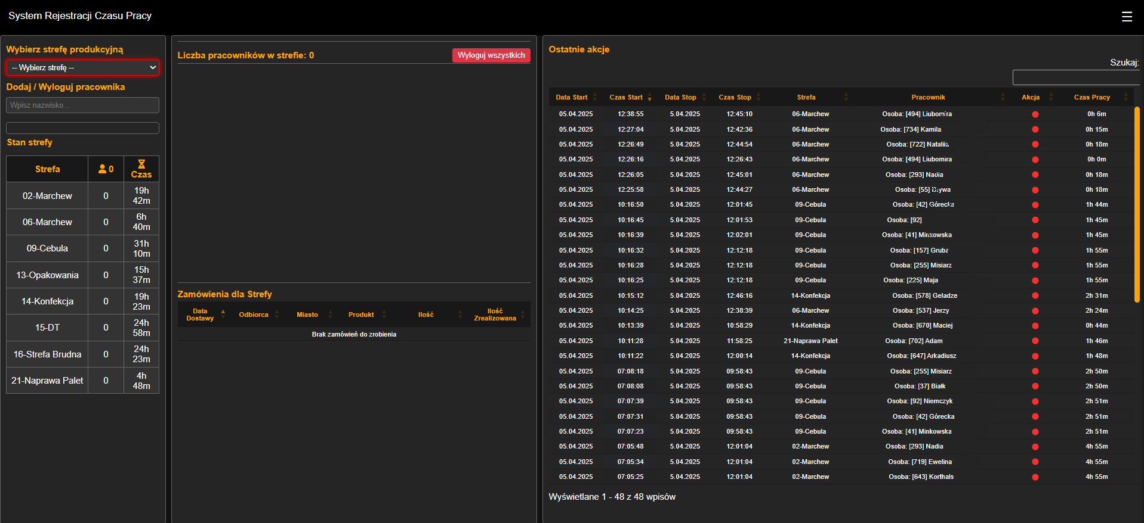Click sort arrows next to Pracownik header

(1003, 97)
